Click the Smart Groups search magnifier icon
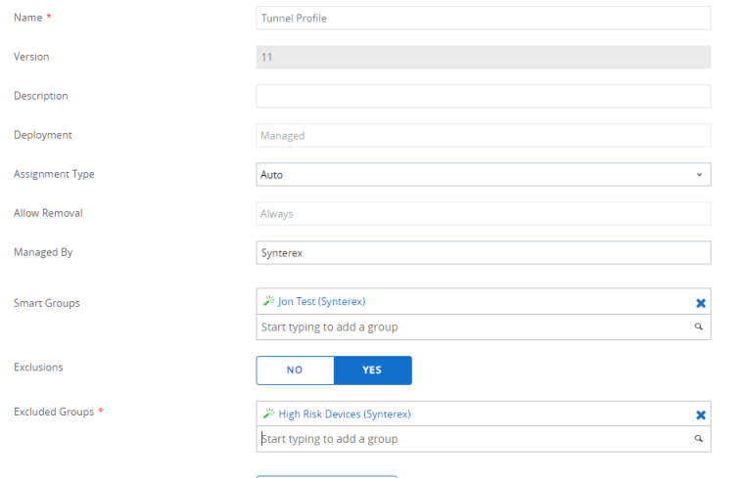 pos(699,327)
